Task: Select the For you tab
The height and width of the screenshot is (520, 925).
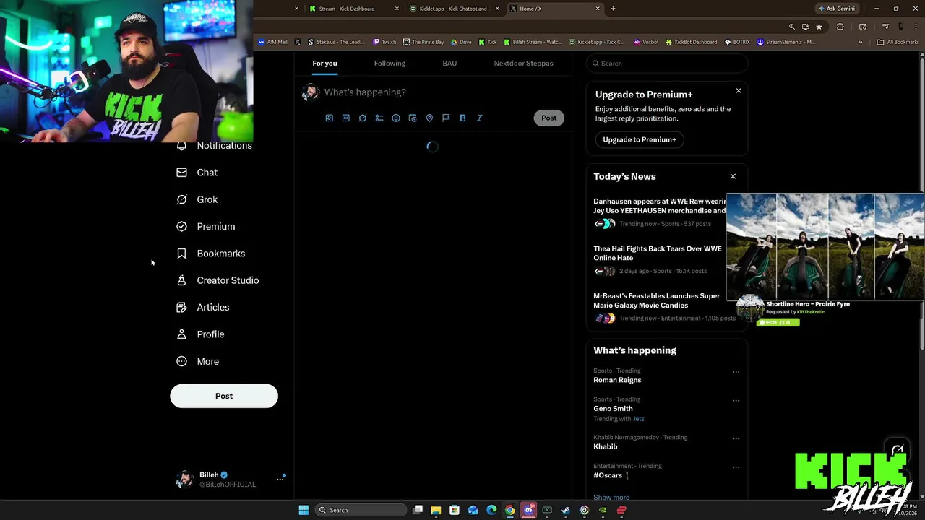Action: 324,63
